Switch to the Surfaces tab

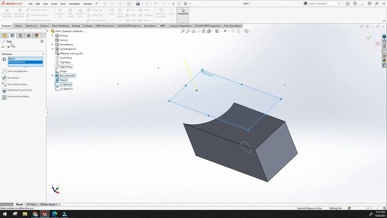(44, 25)
